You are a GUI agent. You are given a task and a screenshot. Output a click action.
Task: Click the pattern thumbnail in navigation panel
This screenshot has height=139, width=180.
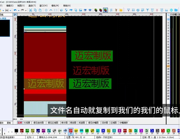tap(5, 28)
